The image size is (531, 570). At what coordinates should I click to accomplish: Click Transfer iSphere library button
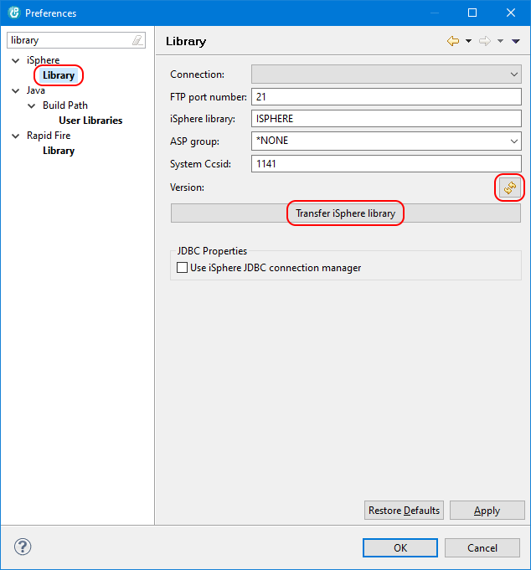346,213
